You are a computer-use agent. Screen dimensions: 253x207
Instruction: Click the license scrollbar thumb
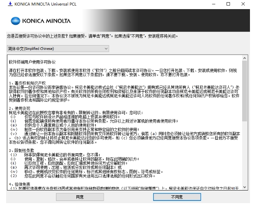[245, 91]
